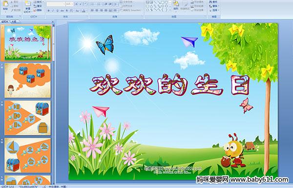Toggle Italic formatting

click(53, 11)
